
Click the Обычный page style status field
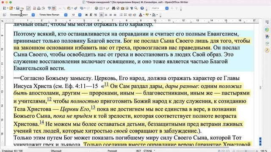point(56,151)
